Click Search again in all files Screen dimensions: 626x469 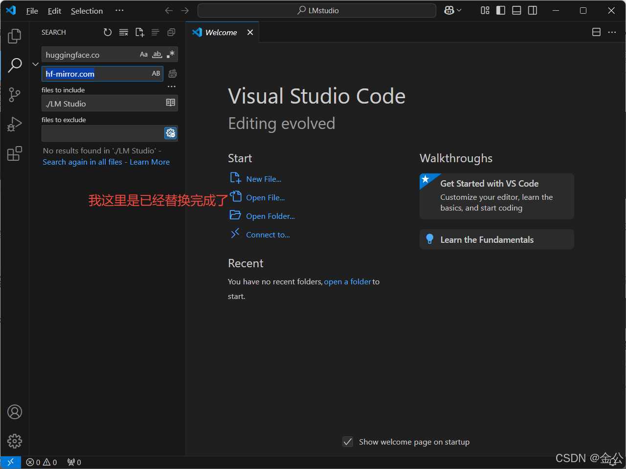(x=82, y=162)
